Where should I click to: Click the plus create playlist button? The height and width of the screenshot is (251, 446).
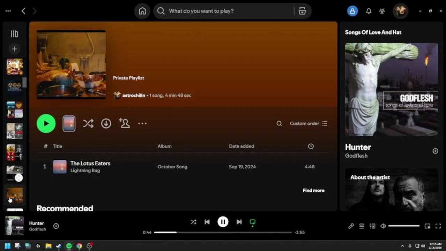click(14, 49)
